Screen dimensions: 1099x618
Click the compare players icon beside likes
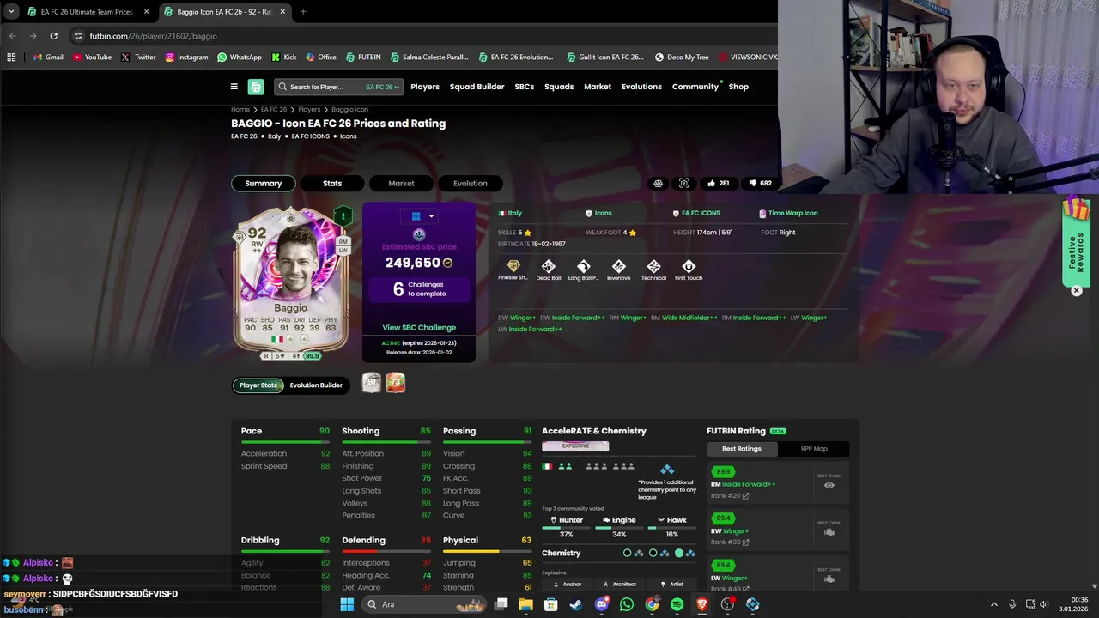point(658,183)
